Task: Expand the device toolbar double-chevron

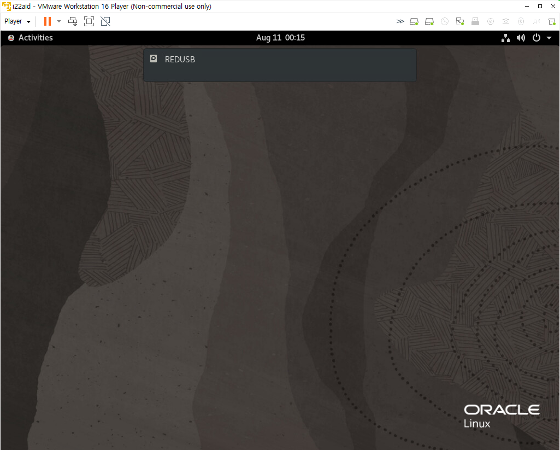Action: (x=400, y=21)
